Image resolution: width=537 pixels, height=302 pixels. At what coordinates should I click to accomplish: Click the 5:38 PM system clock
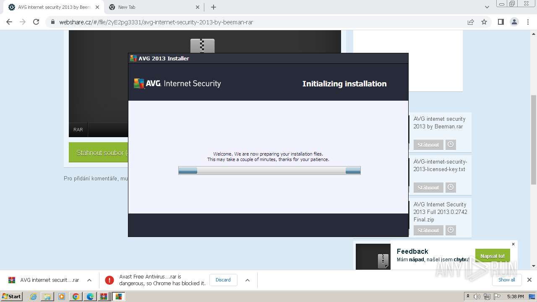click(515, 297)
